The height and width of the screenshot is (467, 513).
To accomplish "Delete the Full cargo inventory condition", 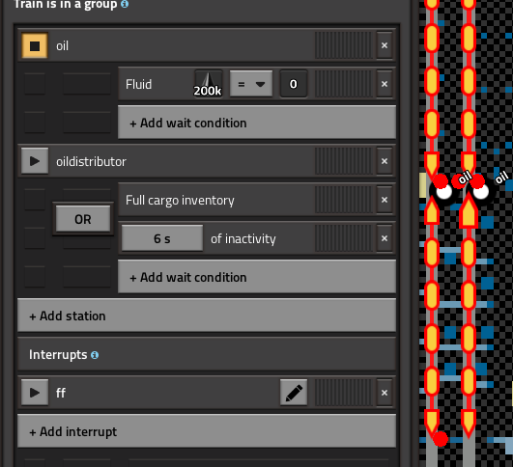I will point(385,200).
